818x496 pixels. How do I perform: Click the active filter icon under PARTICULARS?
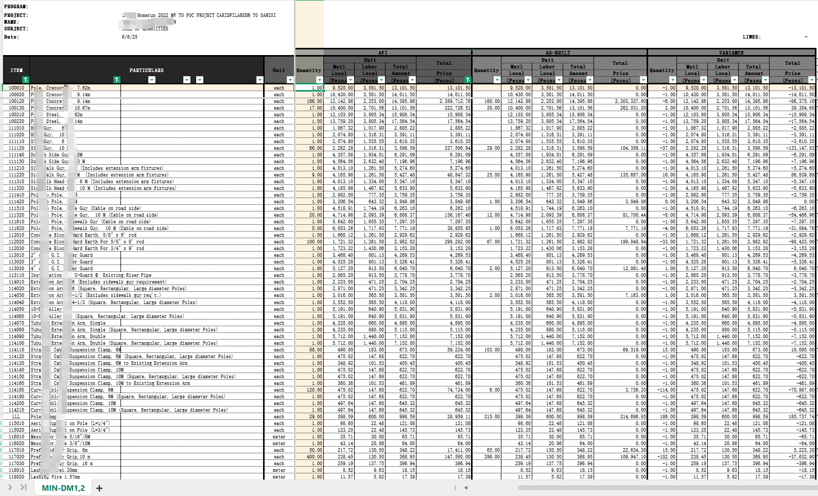(x=117, y=80)
